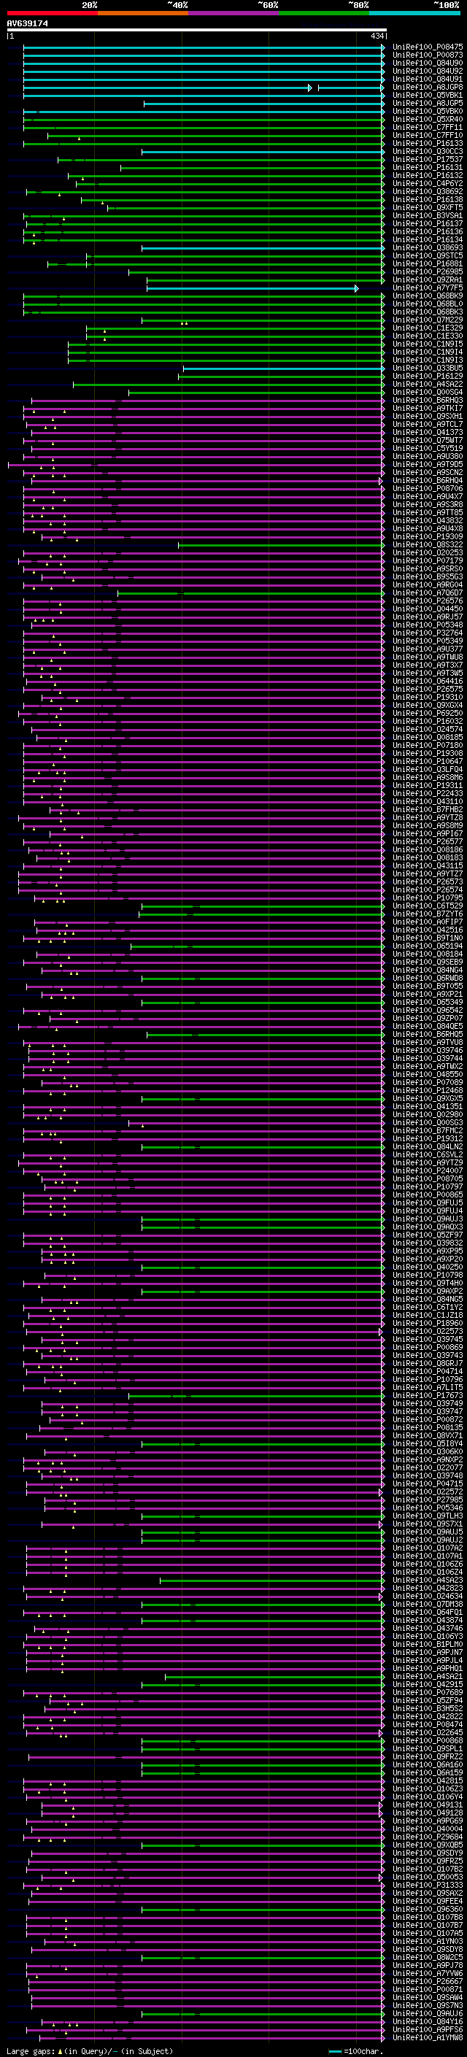Open hit UniRef100_P26985
The image size is (467, 2057).
click(x=427, y=271)
